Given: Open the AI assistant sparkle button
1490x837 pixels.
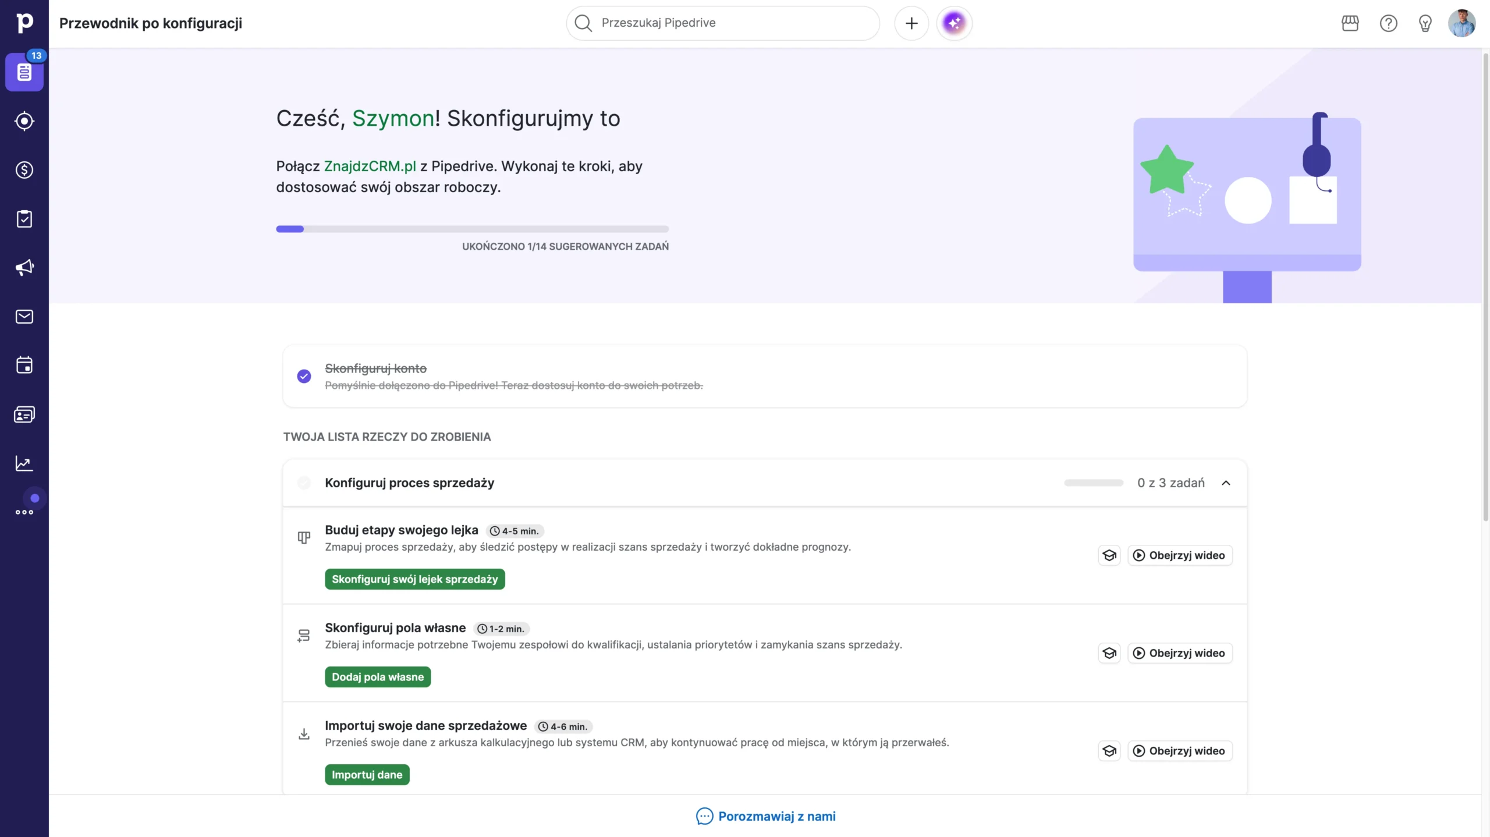Looking at the screenshot, I should click(x=955, y=23).
